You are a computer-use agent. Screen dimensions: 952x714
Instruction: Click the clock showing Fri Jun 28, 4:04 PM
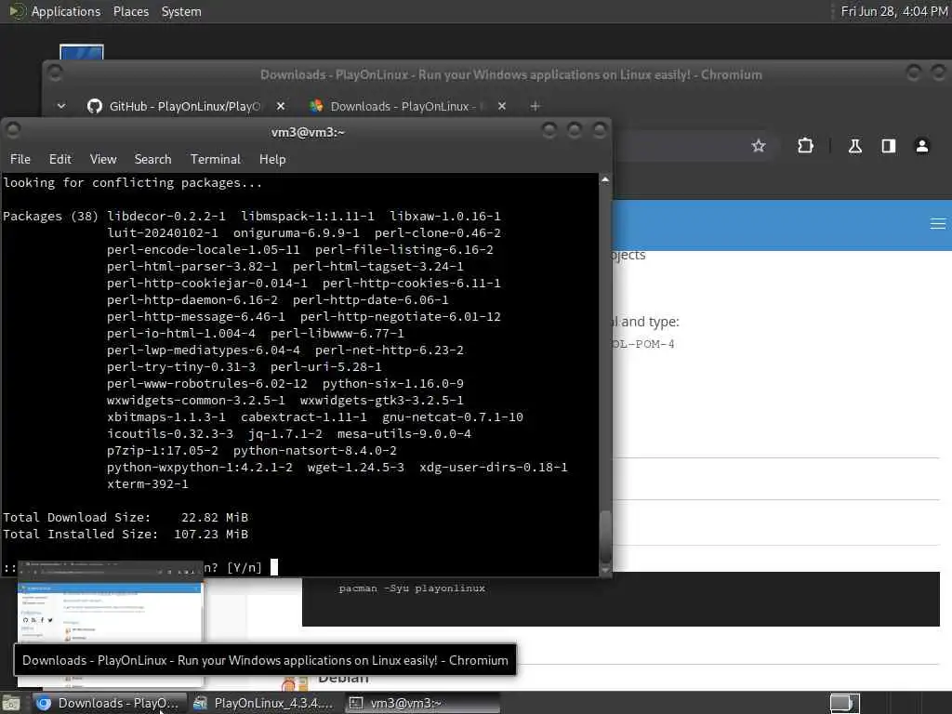(893, 11)
